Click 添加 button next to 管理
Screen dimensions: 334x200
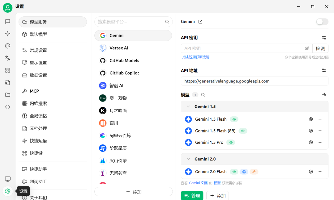point(217,196)
